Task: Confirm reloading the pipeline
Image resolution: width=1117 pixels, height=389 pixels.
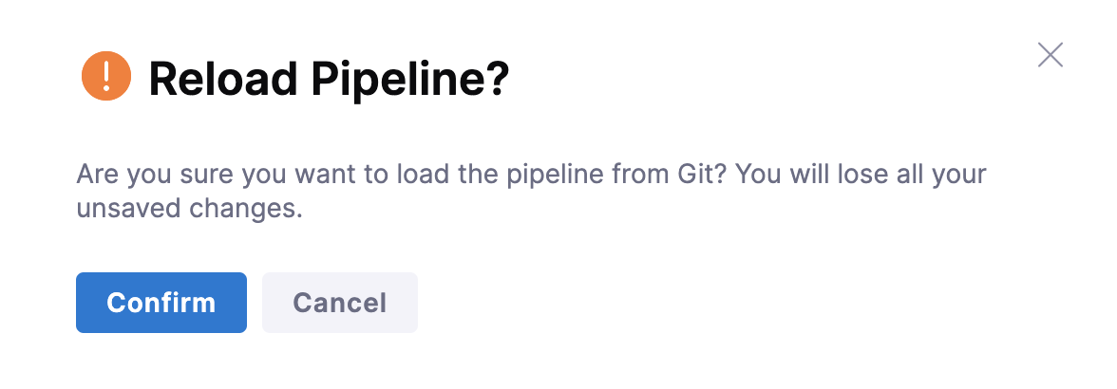Action: (x=161, y=303)
